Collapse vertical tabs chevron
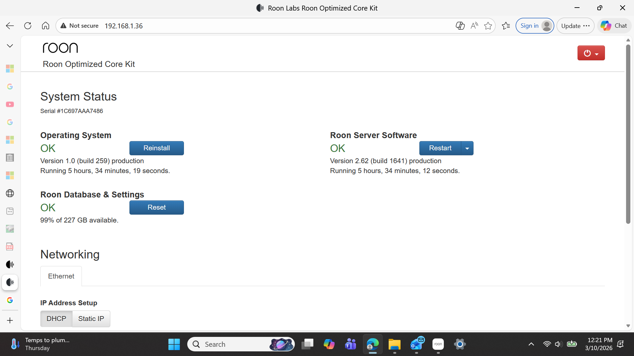This screenshot has height=356, width=634. click(x=10, y=46)
